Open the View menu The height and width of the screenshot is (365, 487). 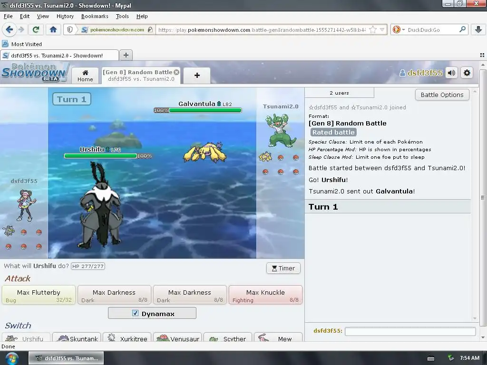click(x=43, y=16)
